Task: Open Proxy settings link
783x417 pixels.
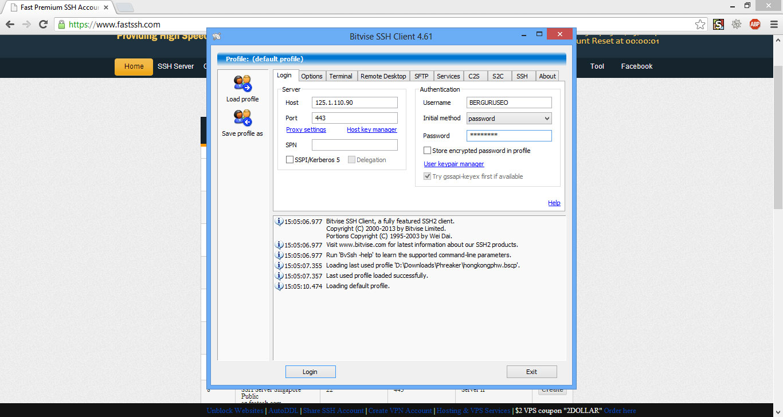Action: click(x=306, y=129)
